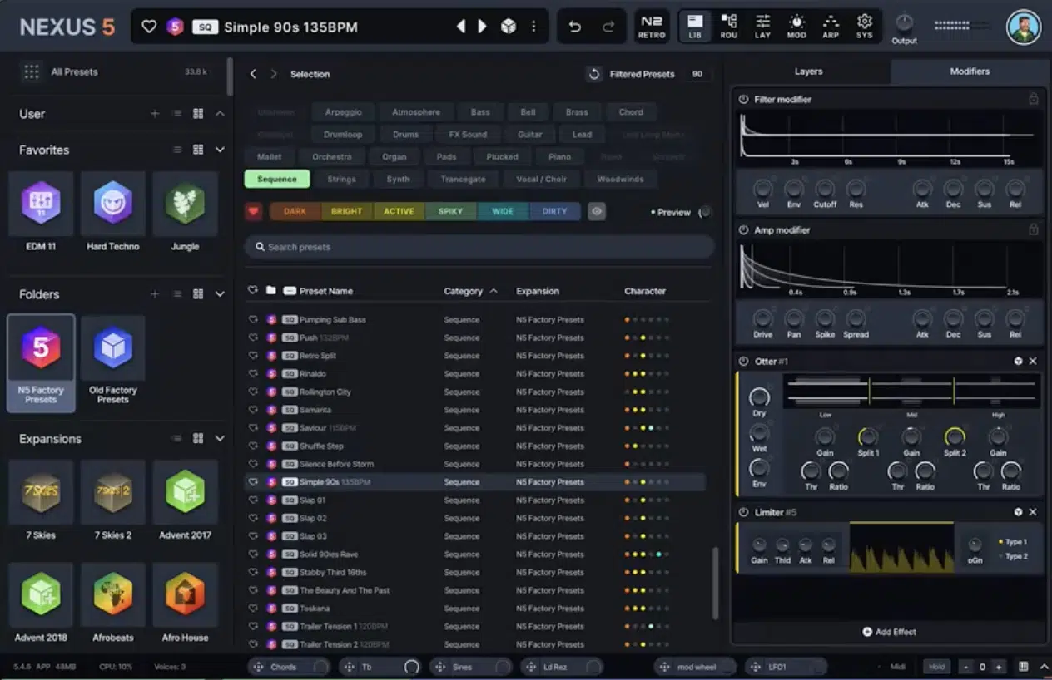Image resolution: width=1052 pixels, height=680 pixels.
Task: Open the Jungle favorite thumbnail
Action: pyautogui.click(x=185, y=204)
